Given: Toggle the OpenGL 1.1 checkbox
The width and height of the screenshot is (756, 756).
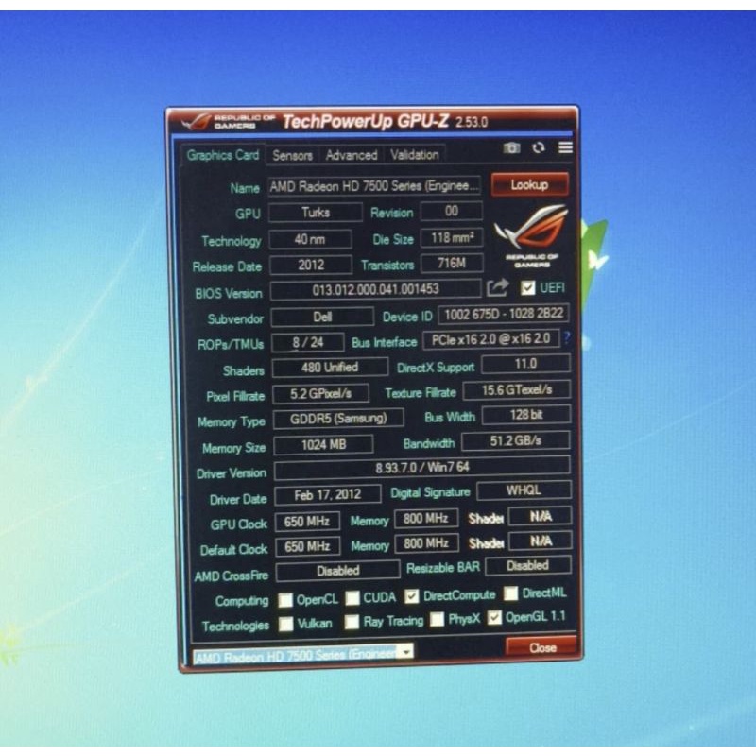Looking at the screenshot, I should pyautogui.click(x=494, y=618).
